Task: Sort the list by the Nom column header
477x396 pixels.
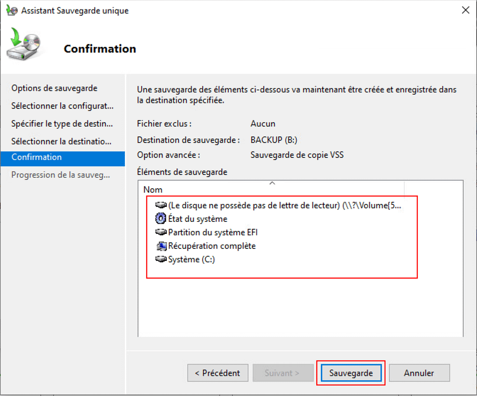Action: pyautogui.click(x=153, y=190)
